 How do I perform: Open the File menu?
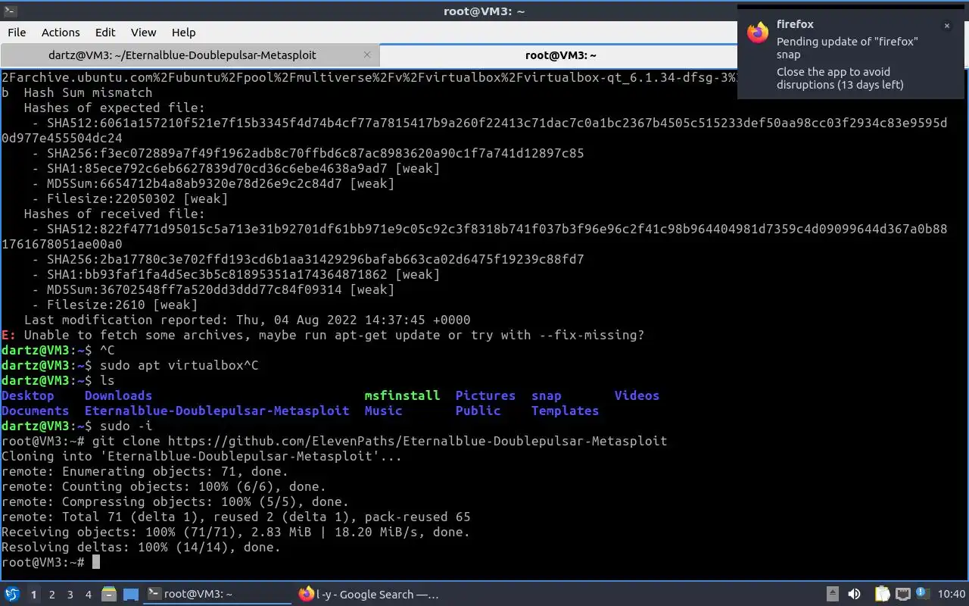[x=17, y=33]
